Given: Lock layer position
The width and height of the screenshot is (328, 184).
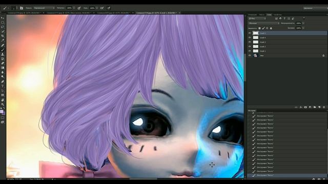Looking at the screenshot, I should 267,28.
